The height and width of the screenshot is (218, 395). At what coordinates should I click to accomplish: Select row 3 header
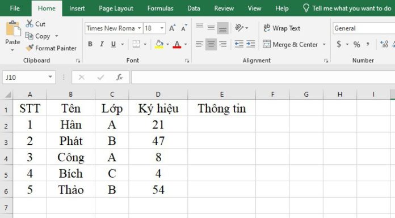click(6, 142)
